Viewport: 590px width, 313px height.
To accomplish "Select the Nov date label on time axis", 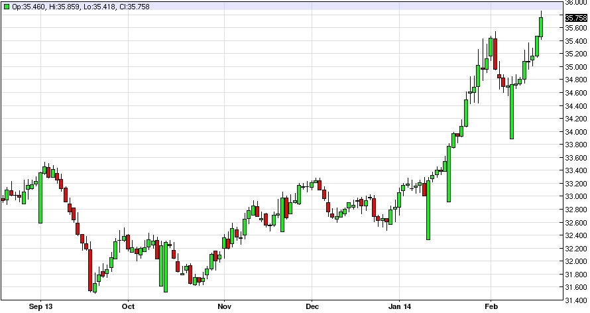I will click(x=224, y=306).
